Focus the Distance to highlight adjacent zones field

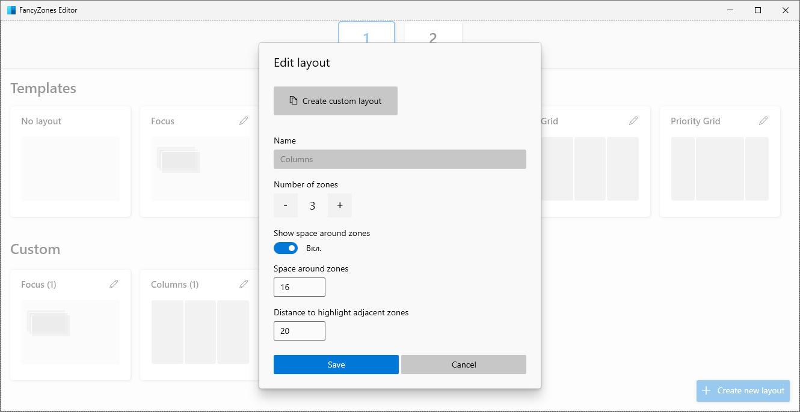[x=300, y=331]
